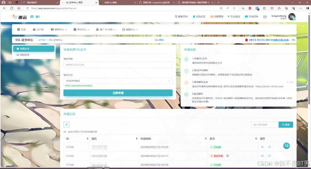Add page to favorites with star icon
This screenshot has width=311, height=169.
click(x=234, y=8)
